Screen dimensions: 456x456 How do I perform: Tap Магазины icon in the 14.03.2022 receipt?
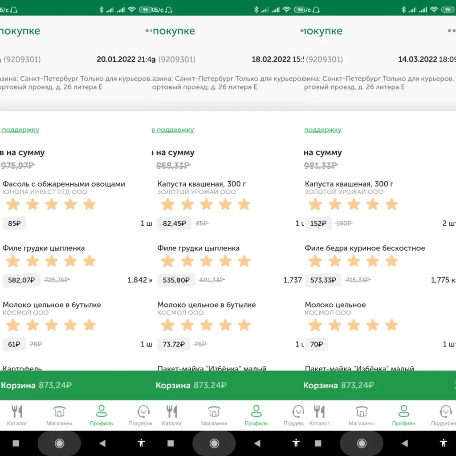tap(362, 415)
